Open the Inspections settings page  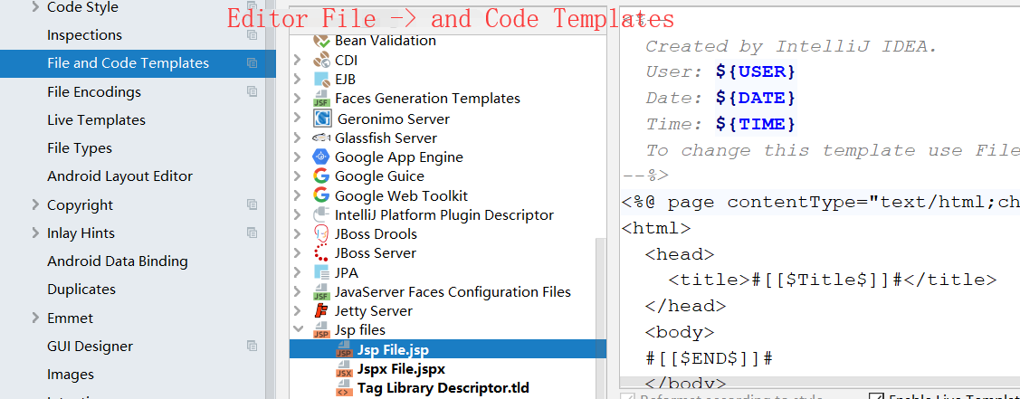click(x=84, y=35)
